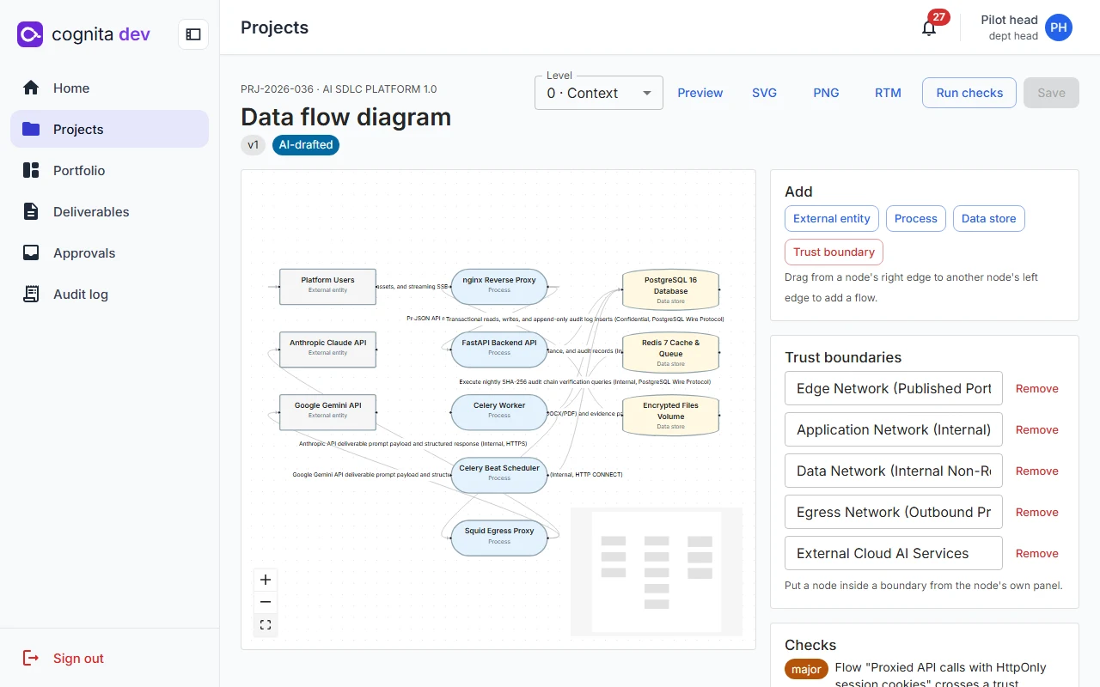1100x687 pixels.
Task: Select the Platform Users entity node
Action: [327, 286]
